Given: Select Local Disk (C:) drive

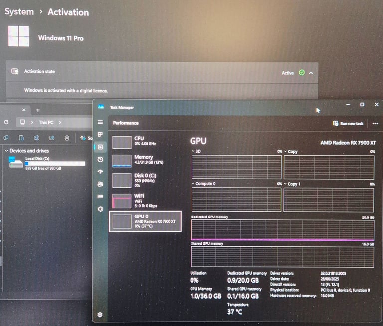Looking at the screenshot, I should pyautogui.click(x=47, y=163).
